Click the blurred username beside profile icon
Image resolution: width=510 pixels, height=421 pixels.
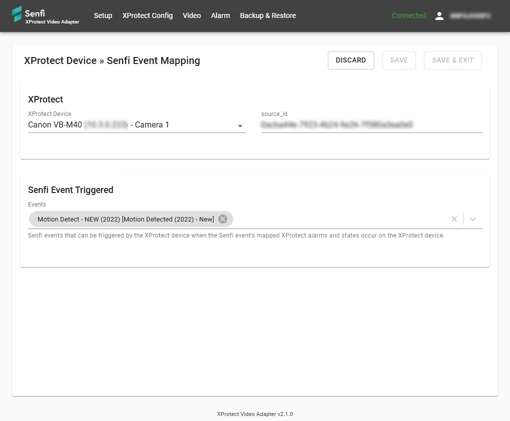[469, 16]
